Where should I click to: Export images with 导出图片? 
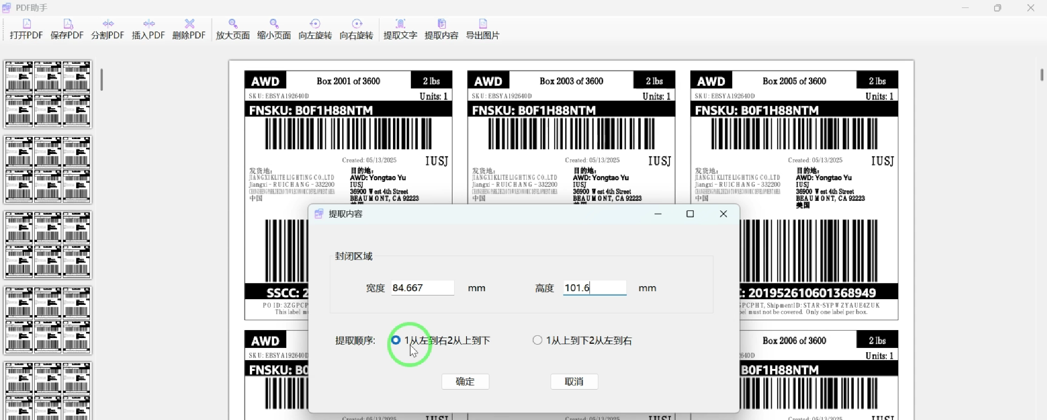(x=482, y=29)
